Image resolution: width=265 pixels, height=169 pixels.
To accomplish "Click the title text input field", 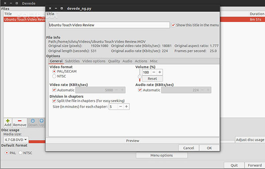I will click(x=109, y=25).
